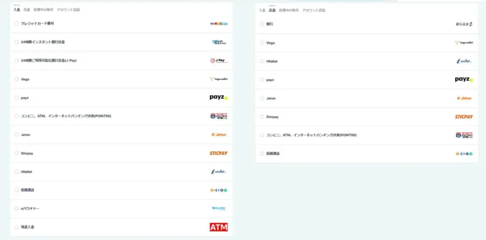Click the POINT66 convenience store logo in deposit panel
This screenshot has width=486, height=240.
pos(219,116)
